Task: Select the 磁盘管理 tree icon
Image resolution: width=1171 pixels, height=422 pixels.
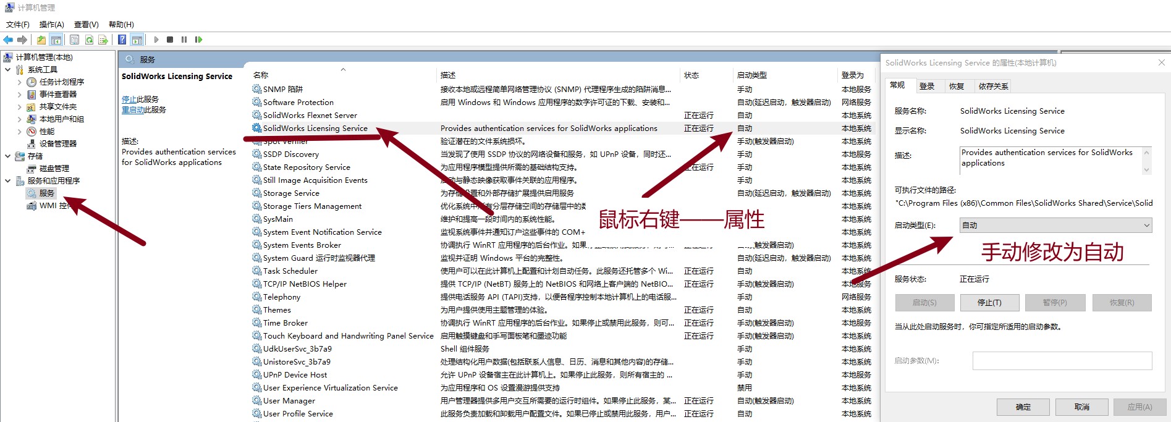Action: click(x=32, y=168)
